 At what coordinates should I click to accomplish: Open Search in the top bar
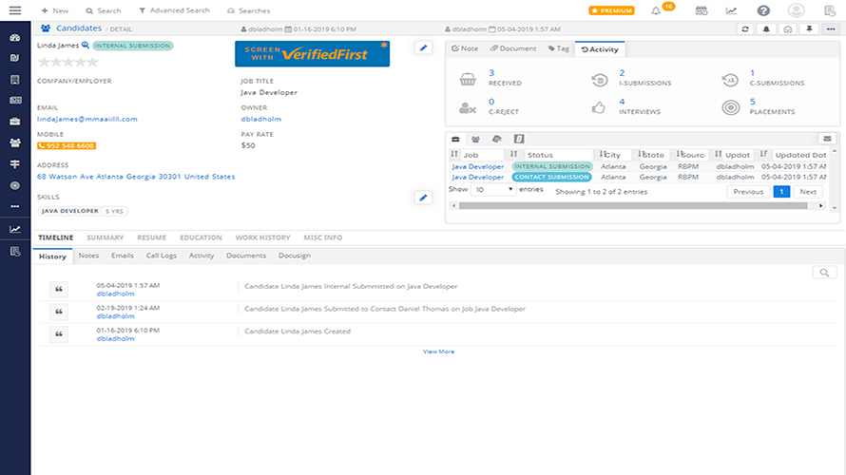pos(103,10)
